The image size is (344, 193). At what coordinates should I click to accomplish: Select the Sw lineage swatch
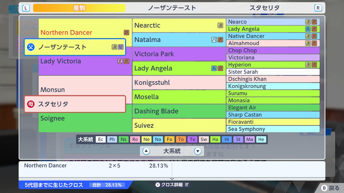pos(204,139)
